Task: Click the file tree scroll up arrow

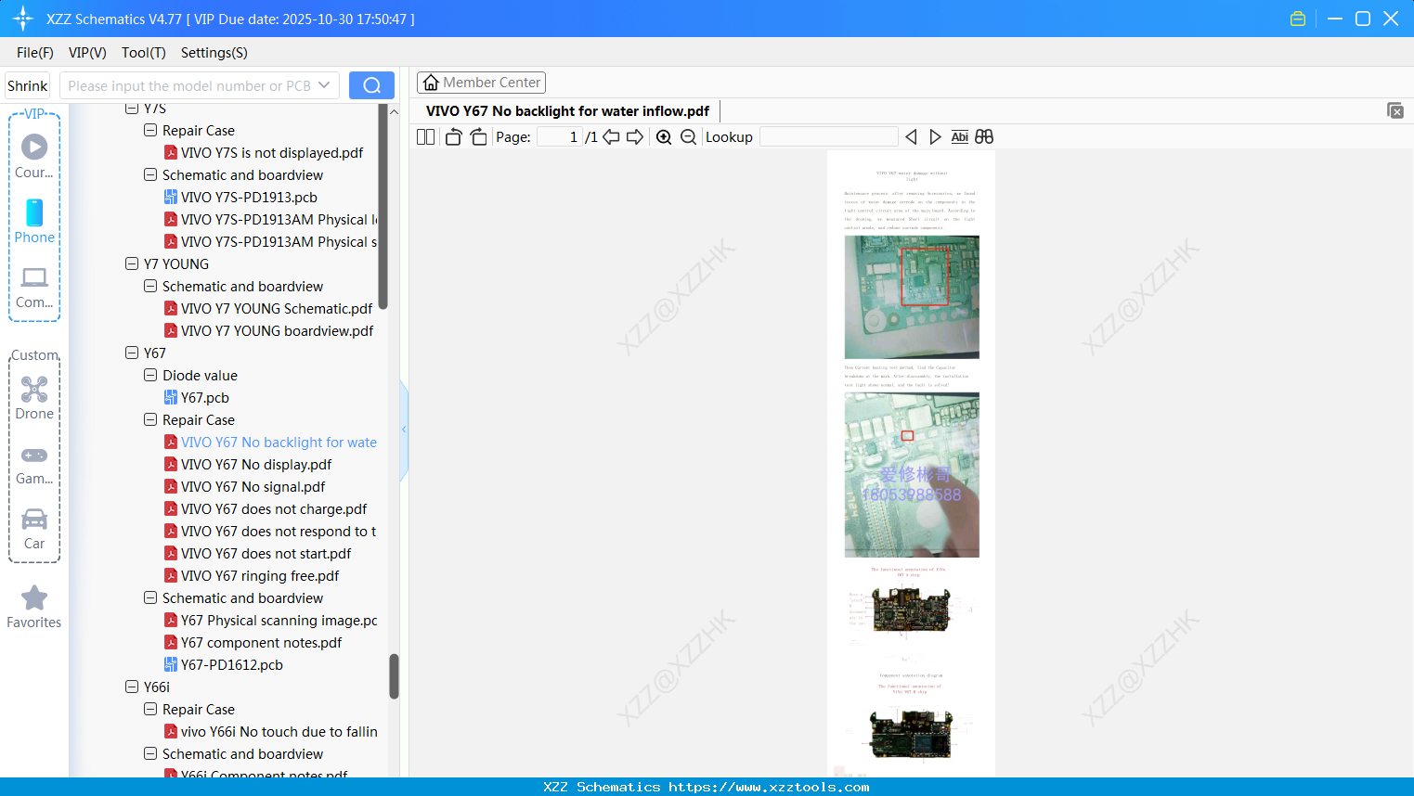Action: 394,111
